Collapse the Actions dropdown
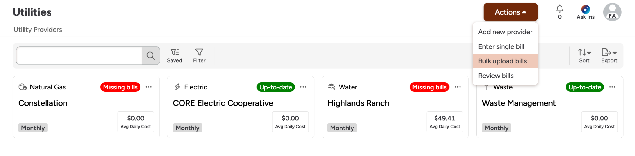 point(510,12)
